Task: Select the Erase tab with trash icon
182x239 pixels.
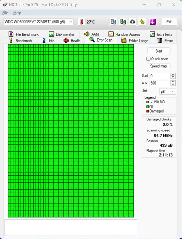Action: (165, 41)
